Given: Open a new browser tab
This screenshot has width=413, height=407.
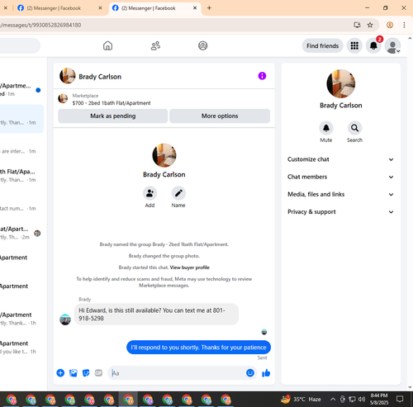Looking at the screenshot, I should pos(209,8).
